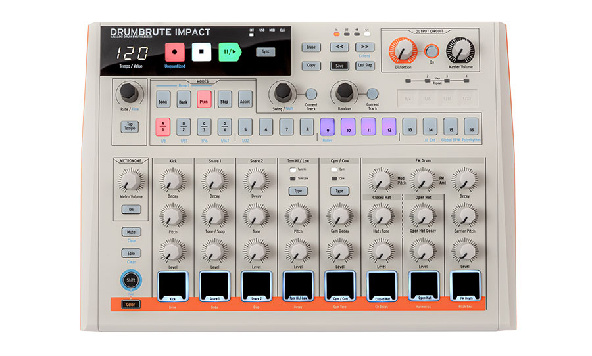Click the orange Distortion knob
Viewport: 592px width, 356px height.
(x=403, y=51)
